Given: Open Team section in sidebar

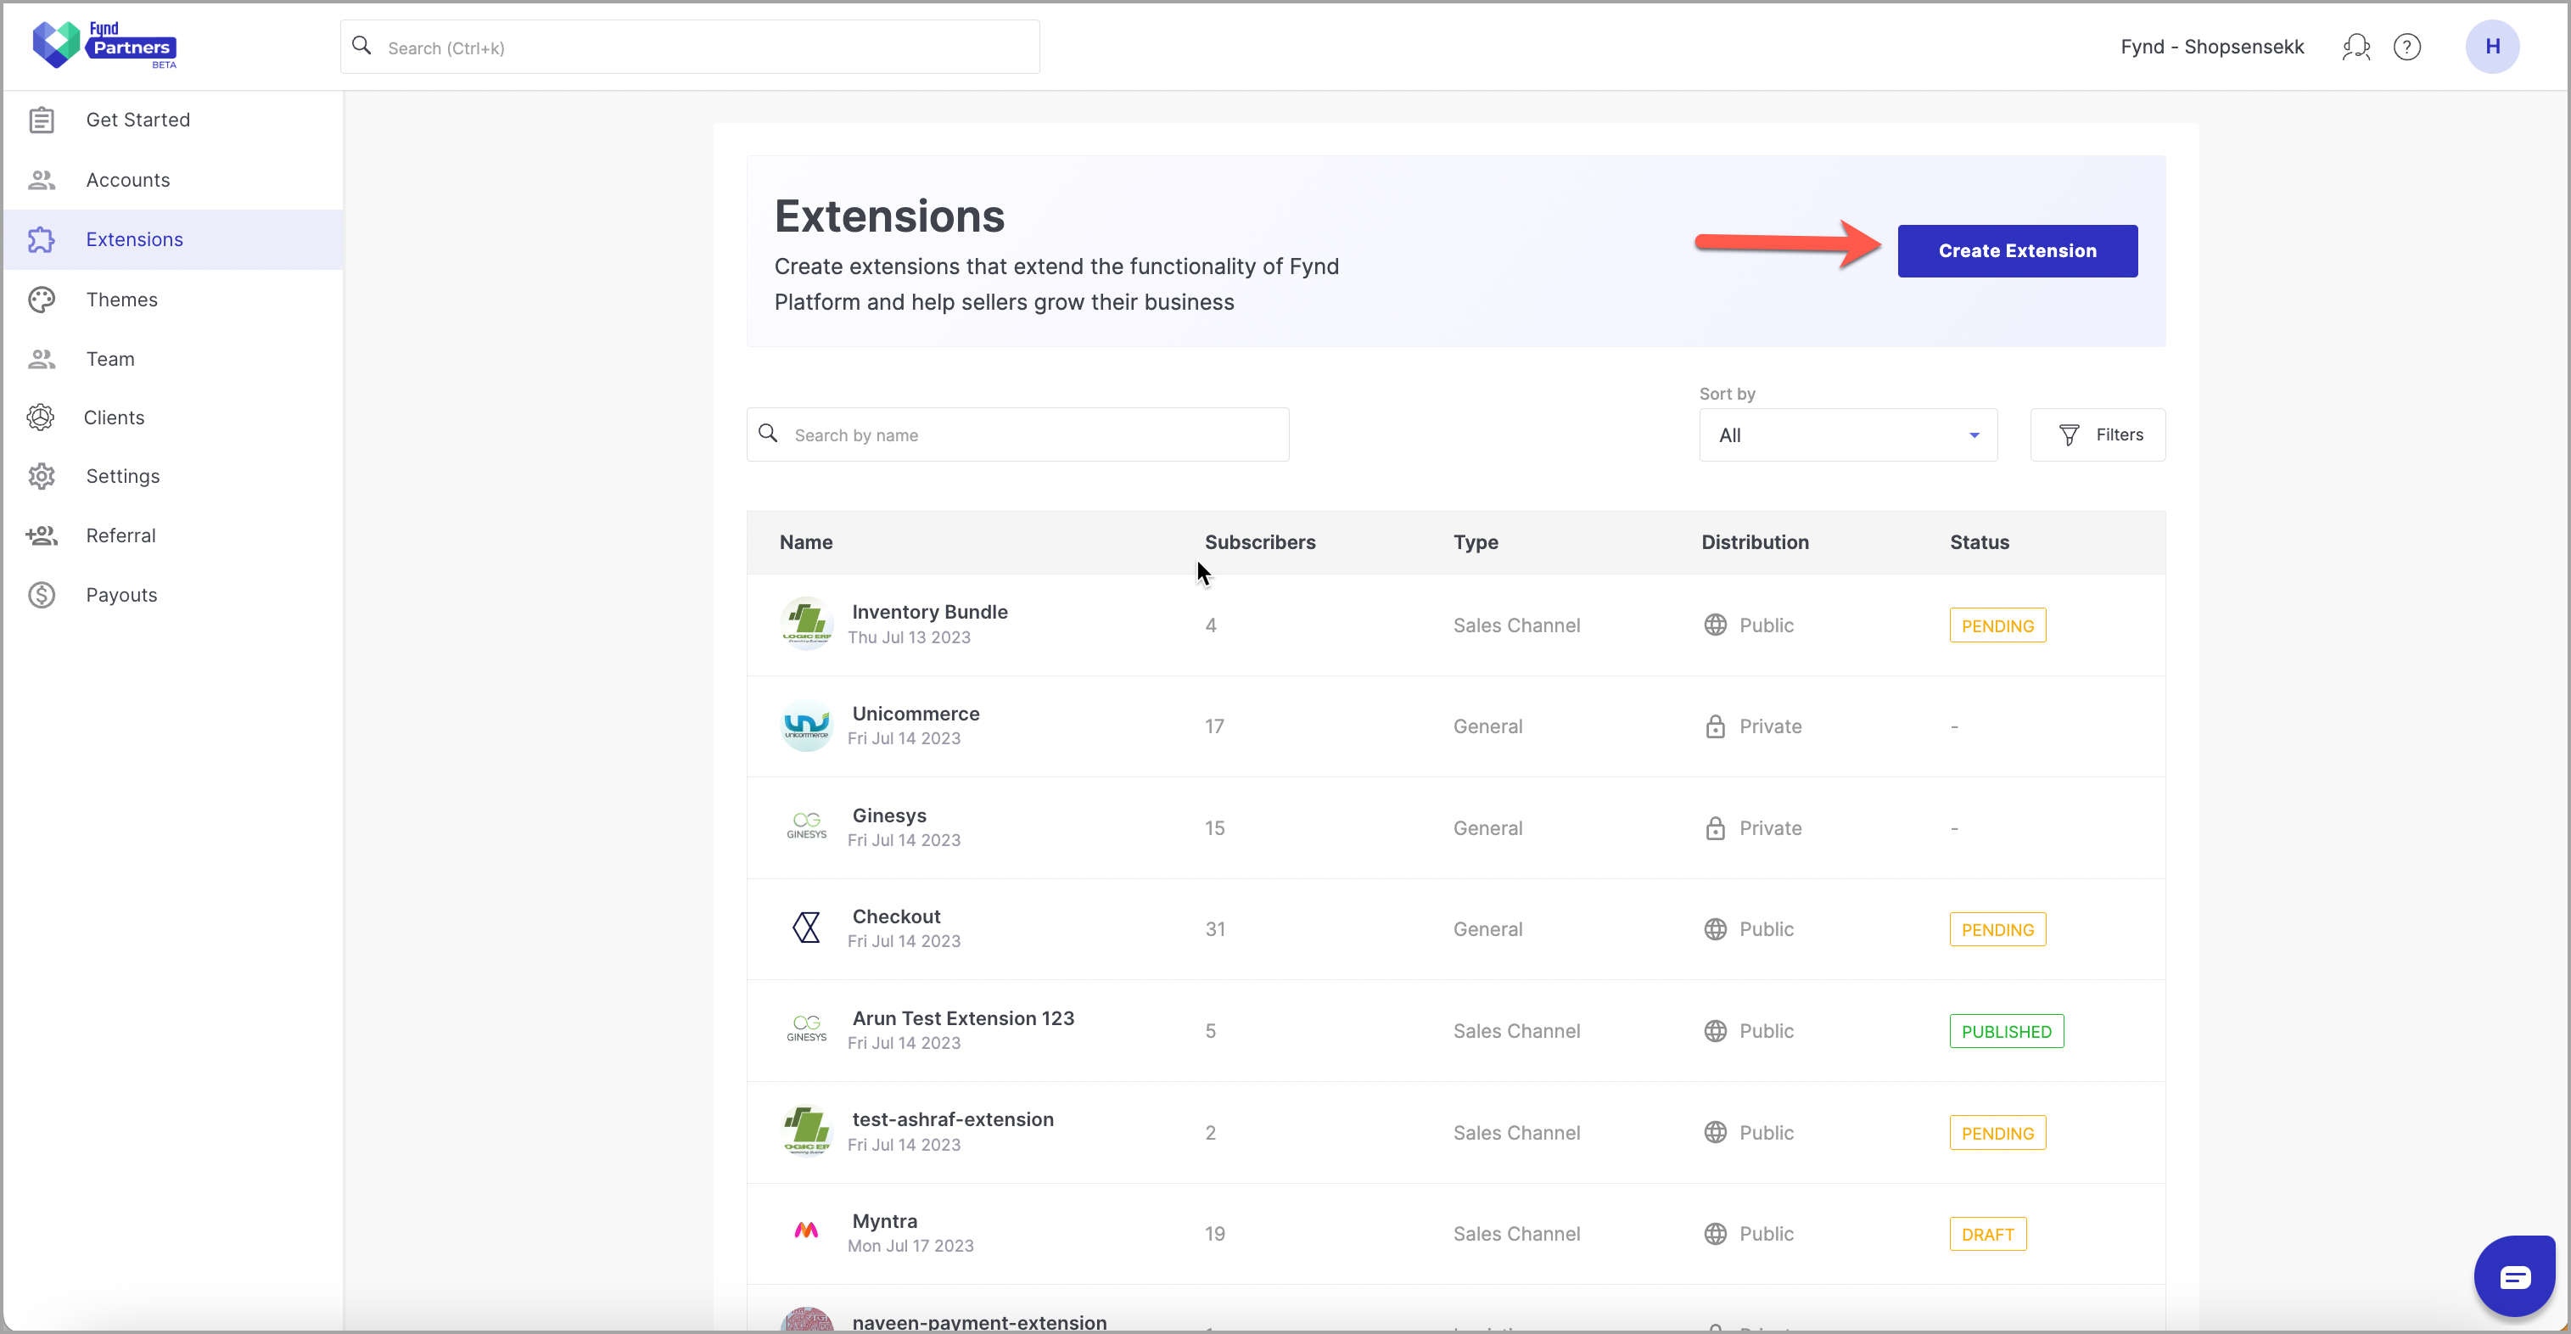Looking at the screenshot, I should (174, 358).
